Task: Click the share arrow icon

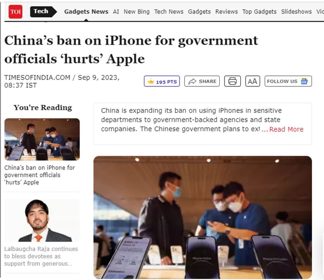Action: tap(192, 81)
